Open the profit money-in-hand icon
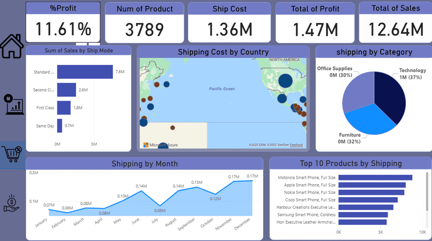 pos(11,203)
